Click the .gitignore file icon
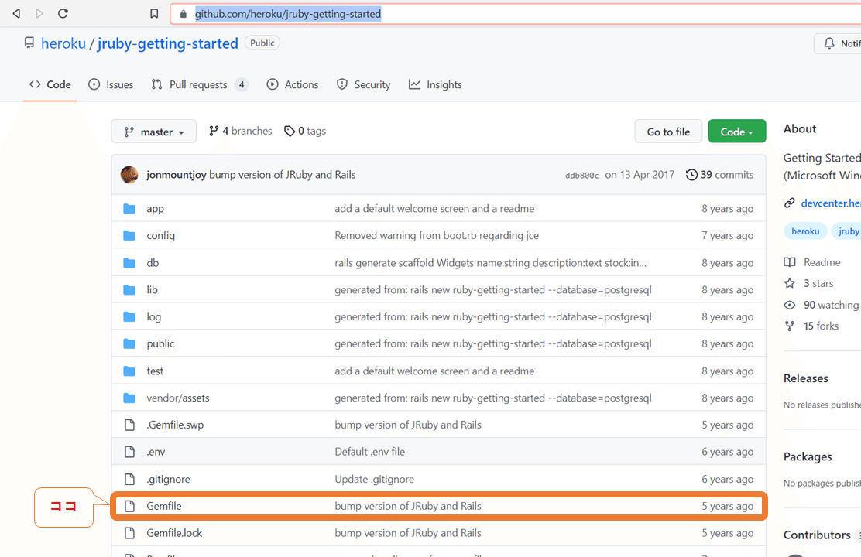The width and height of the screenshot is (861, 557). (129, 479)
